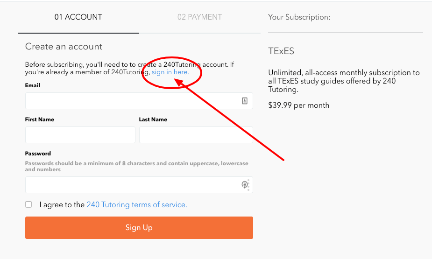The height and width of the screenshot is (259, 432).
Task: Open the 240 Tutoring terms of service link
Action: pos(137,205)
